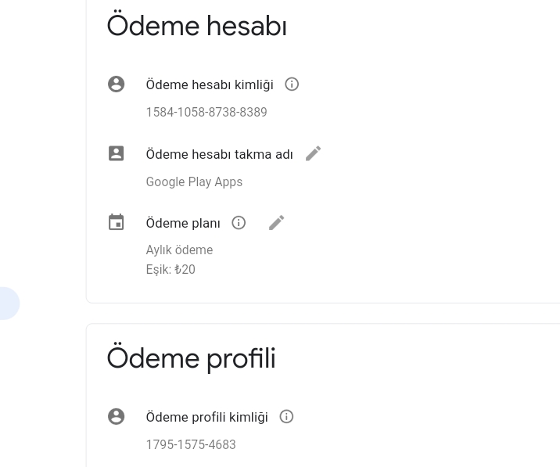The height and width of the screenshot is (467, 560).
Task: Click the Ödeme profili kimliği label
Action: (207, 417)
